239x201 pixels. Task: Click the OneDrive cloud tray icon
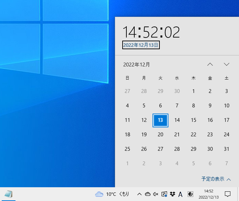coord(148,194)
